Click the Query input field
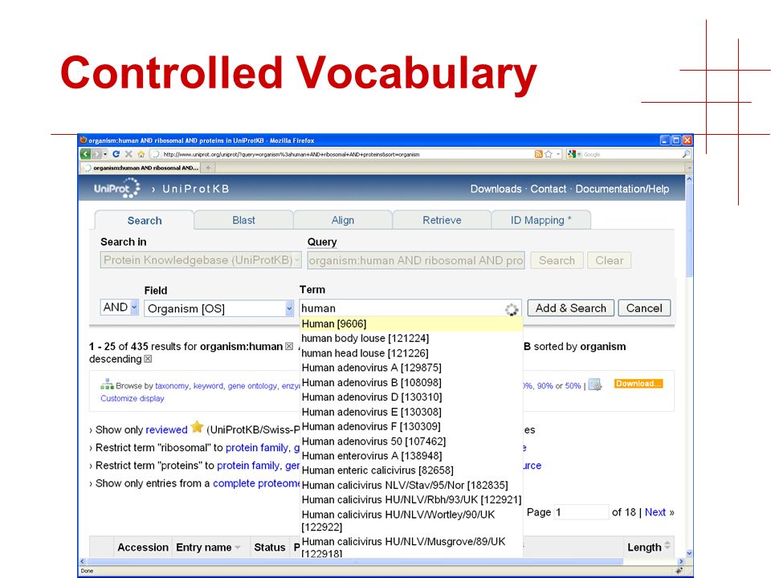Screen dimensions: 771x578 (x=415, y=260)
